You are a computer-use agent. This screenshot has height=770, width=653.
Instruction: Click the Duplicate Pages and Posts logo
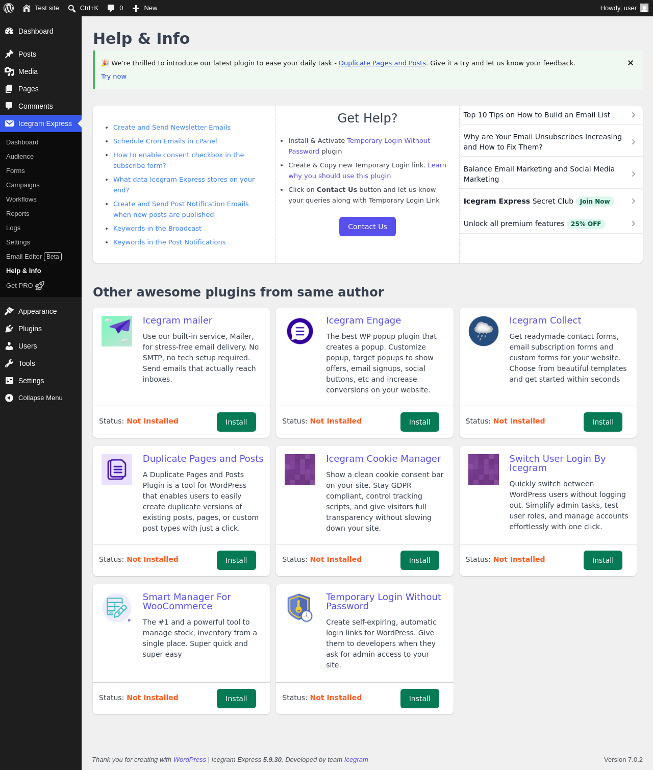coord(117,469)
